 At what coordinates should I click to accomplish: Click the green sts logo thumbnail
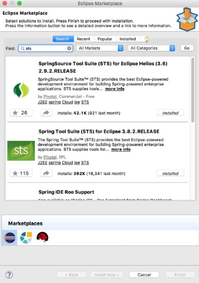point(21,151)
